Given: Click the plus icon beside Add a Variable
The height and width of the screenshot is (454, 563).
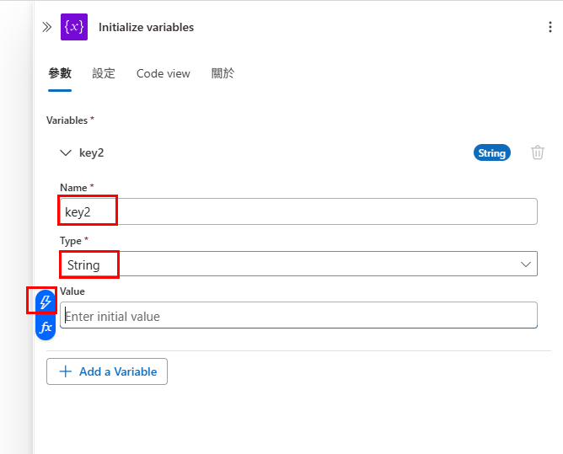Looking at the screenshot, I should click(66, 371).
